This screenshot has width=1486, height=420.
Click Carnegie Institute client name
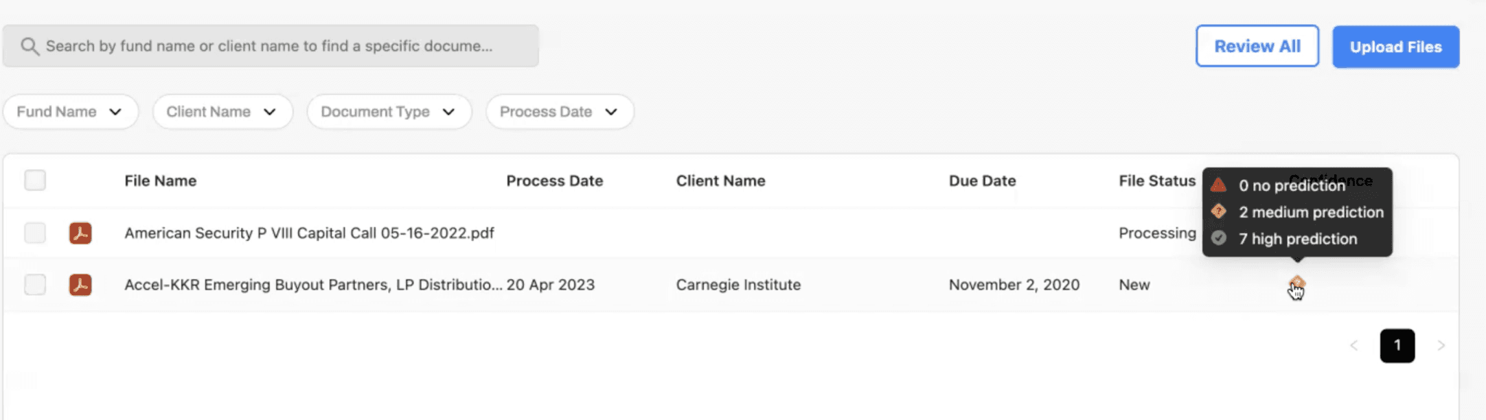(x=738, y=285)
